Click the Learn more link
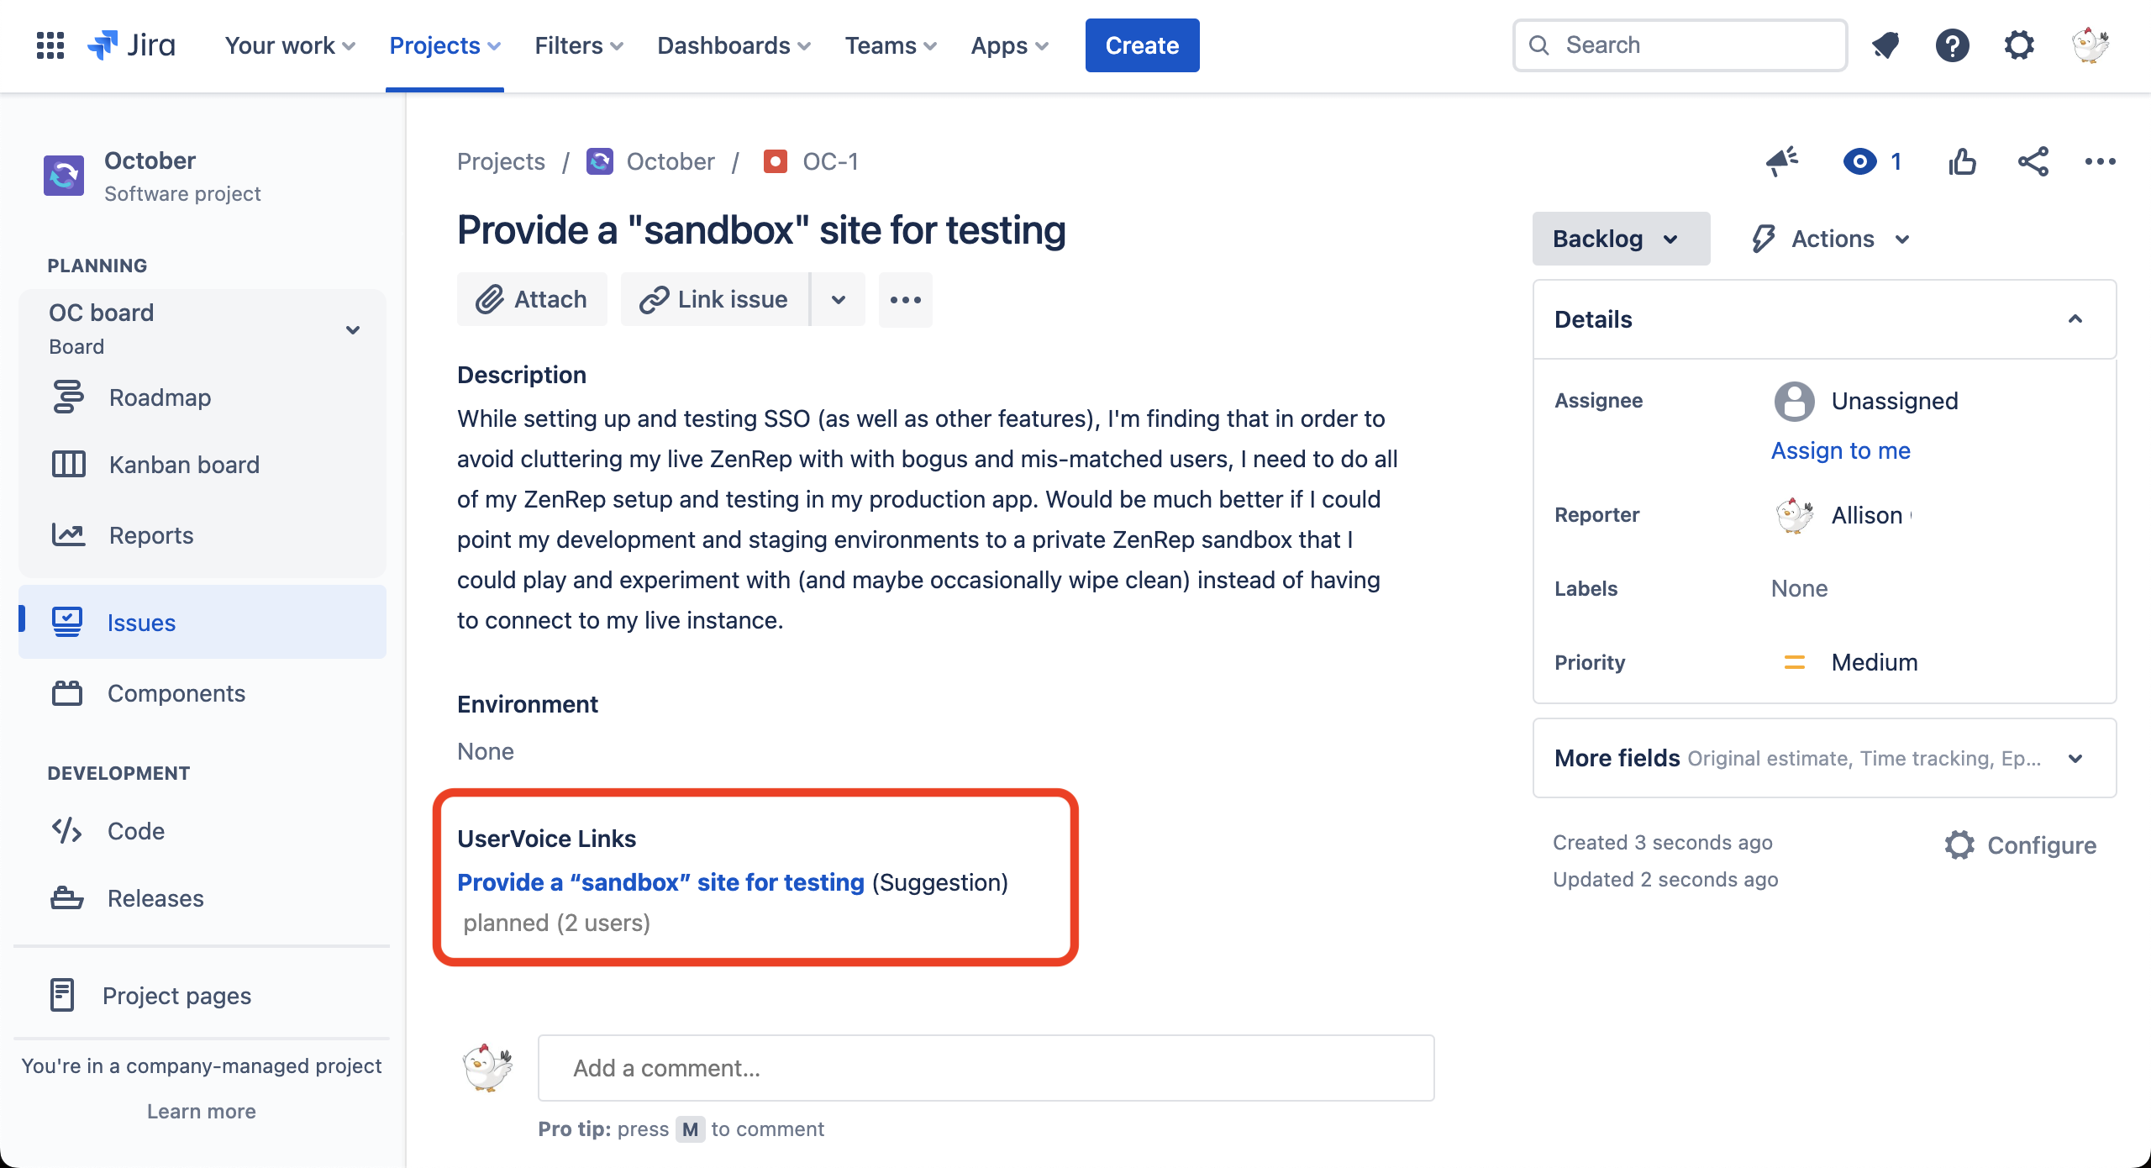The image size is (2151, 1168). pos(202,1111)
